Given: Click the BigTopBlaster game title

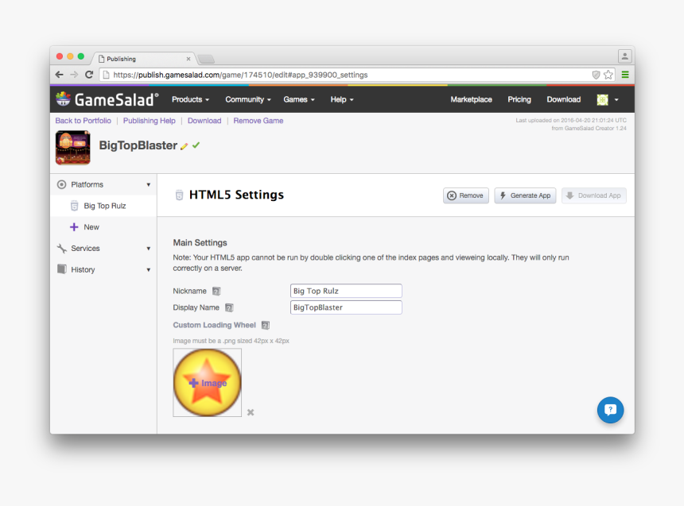Looking at the screenshot, I should coord(138,145).
